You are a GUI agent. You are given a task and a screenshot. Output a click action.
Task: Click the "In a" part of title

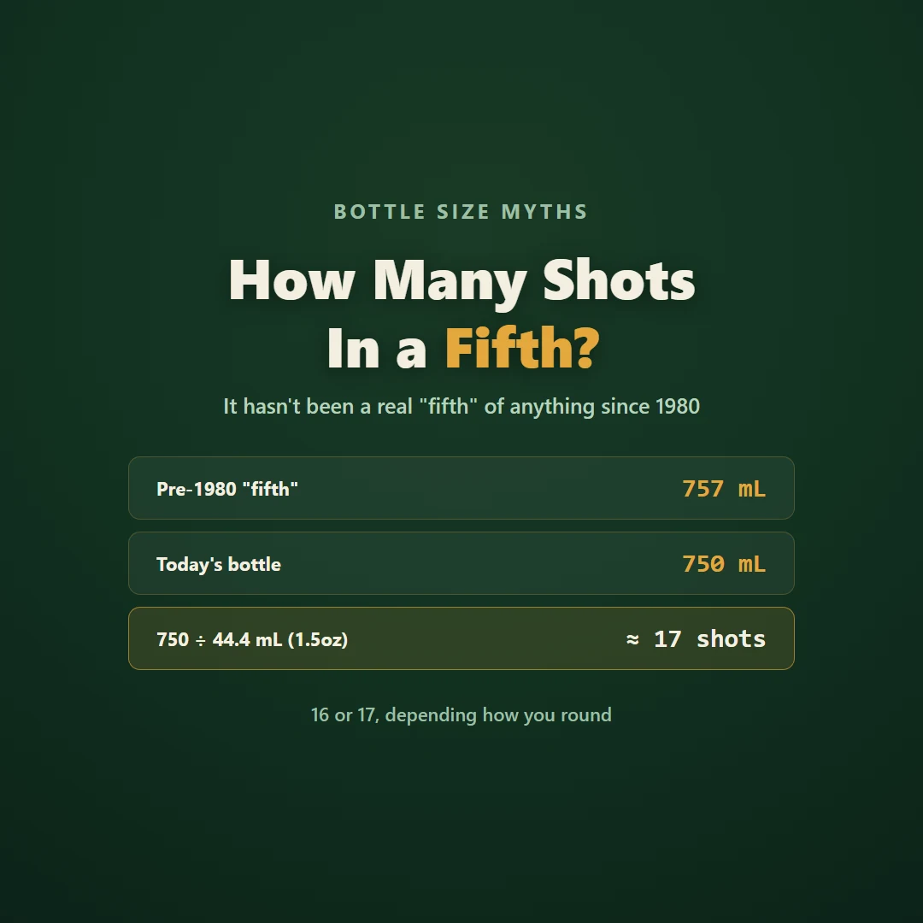pos(377,349)
